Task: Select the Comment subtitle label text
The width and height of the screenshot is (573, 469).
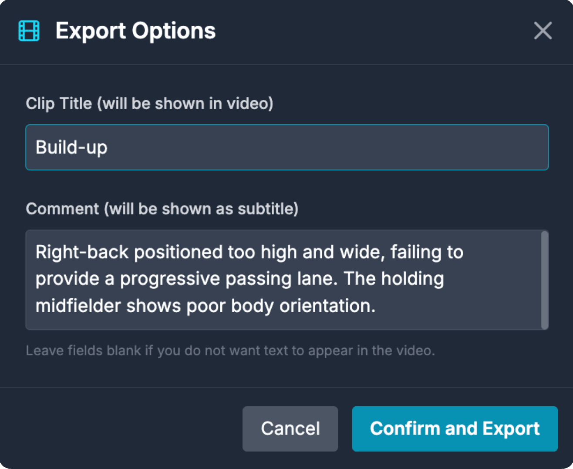Action: 162,209
